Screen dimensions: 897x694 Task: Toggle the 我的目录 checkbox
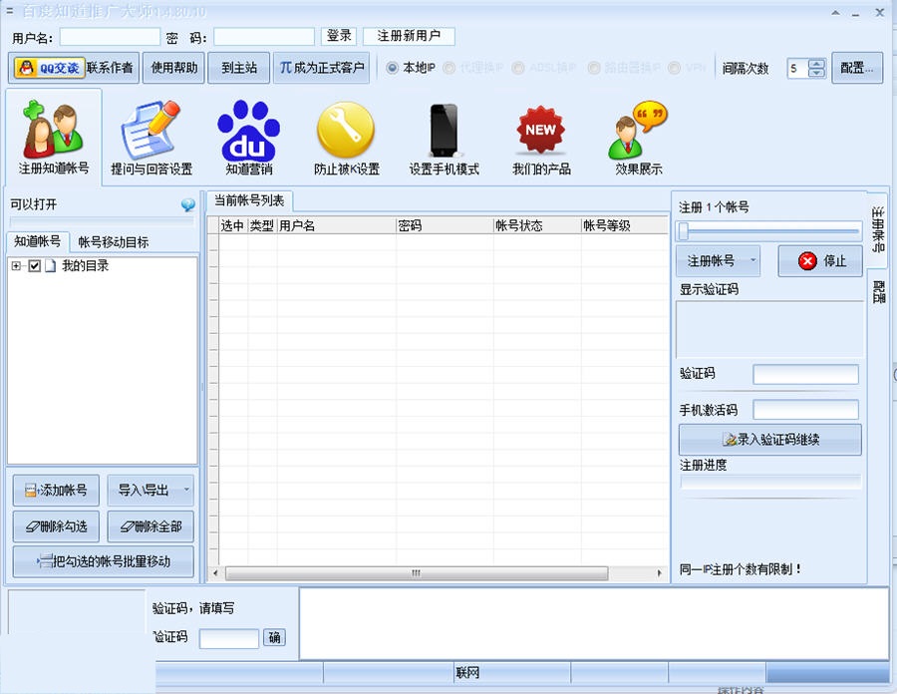(x=35, y=266)
